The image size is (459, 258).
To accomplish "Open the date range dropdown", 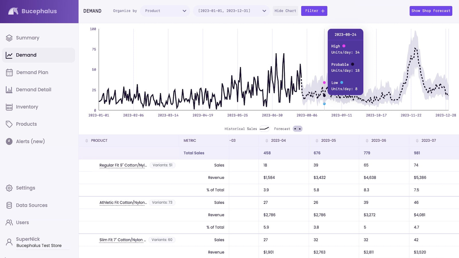I will (x=231, y=11).
